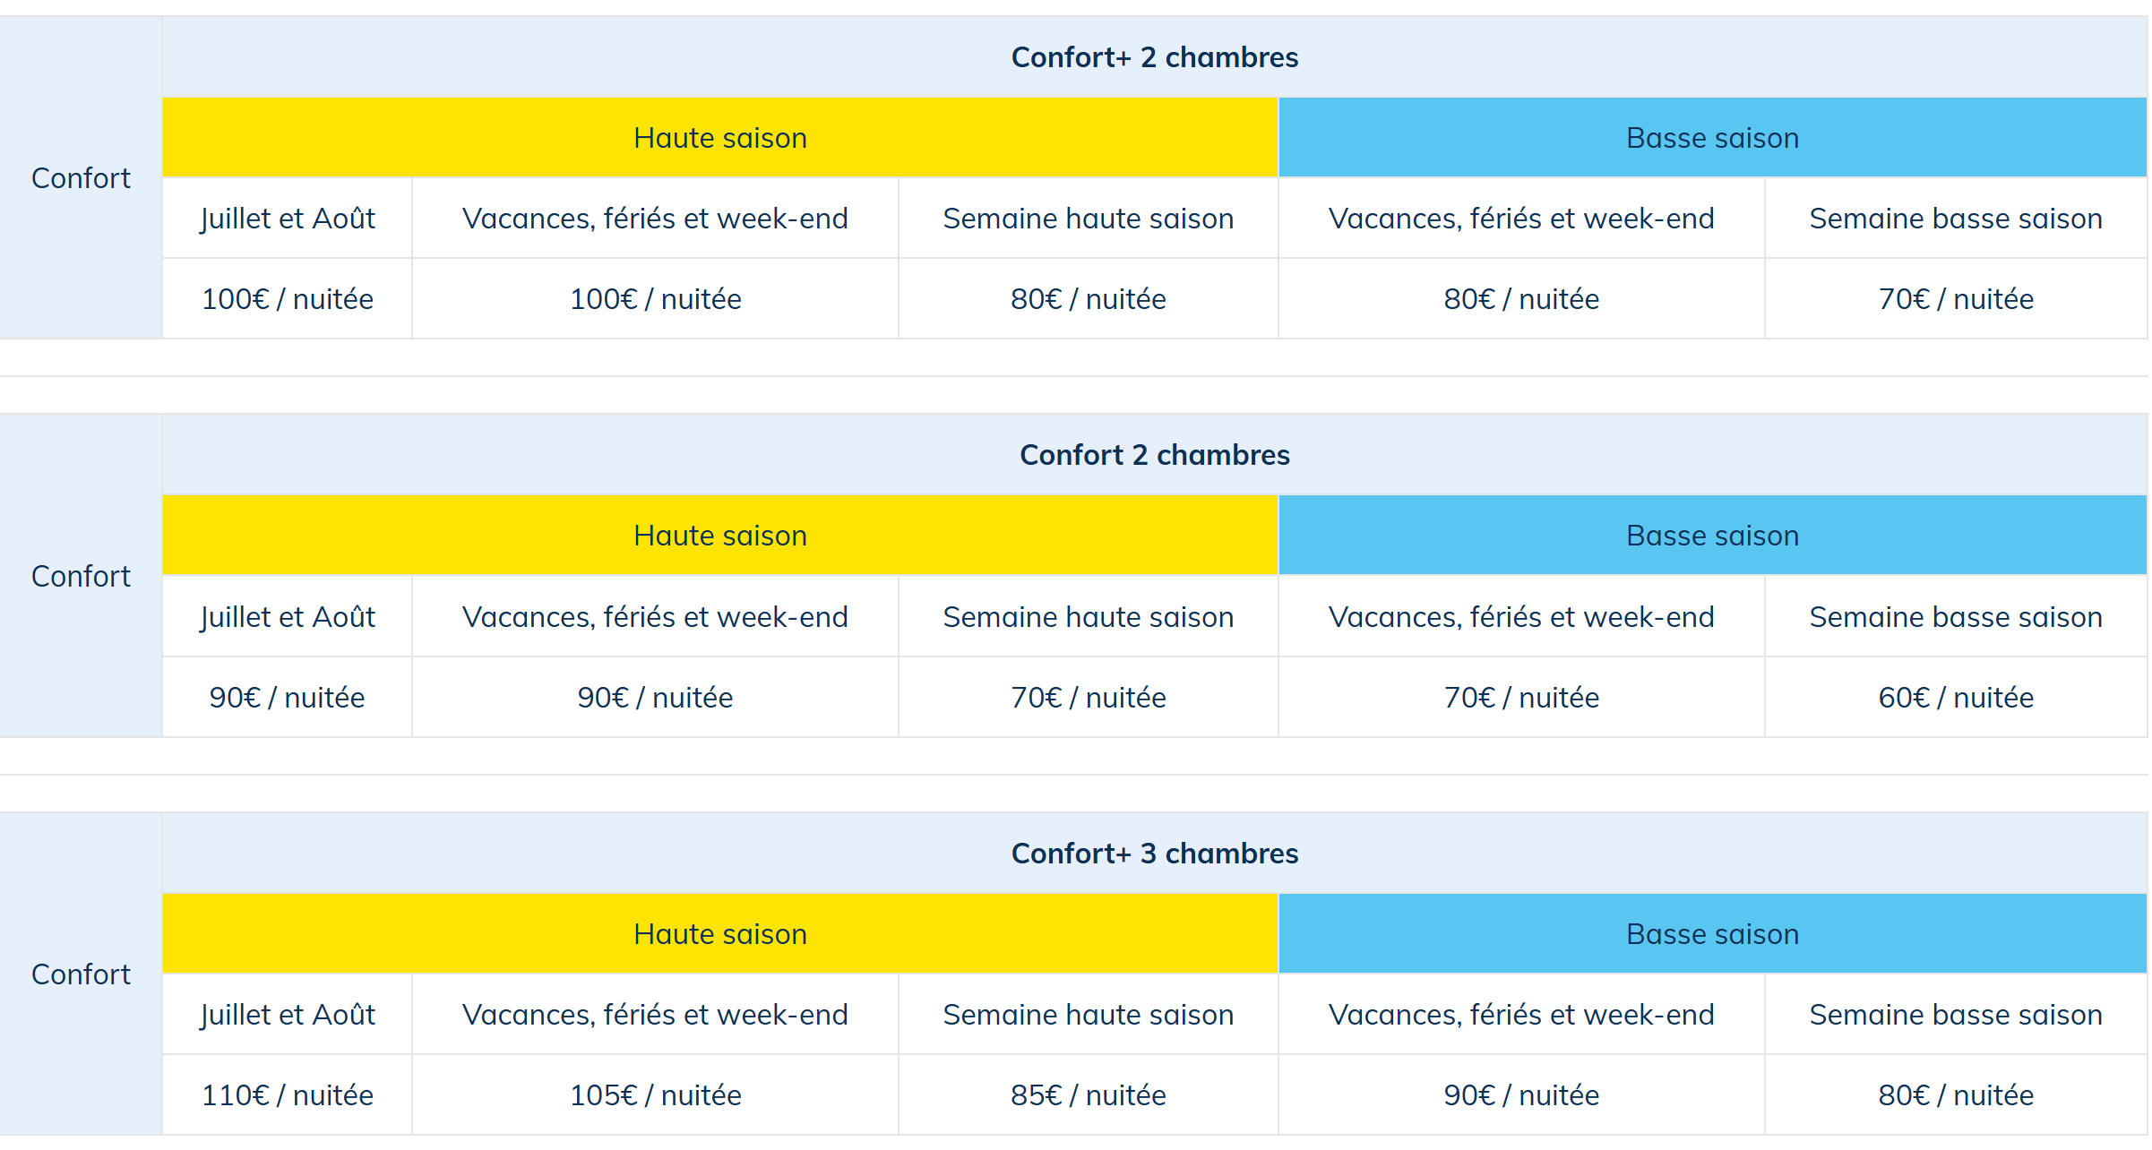Viewport: 2152px width, 1150px height.
Task: Select the 105€ / nuitée price cell
Action: tap(655, 1095)
